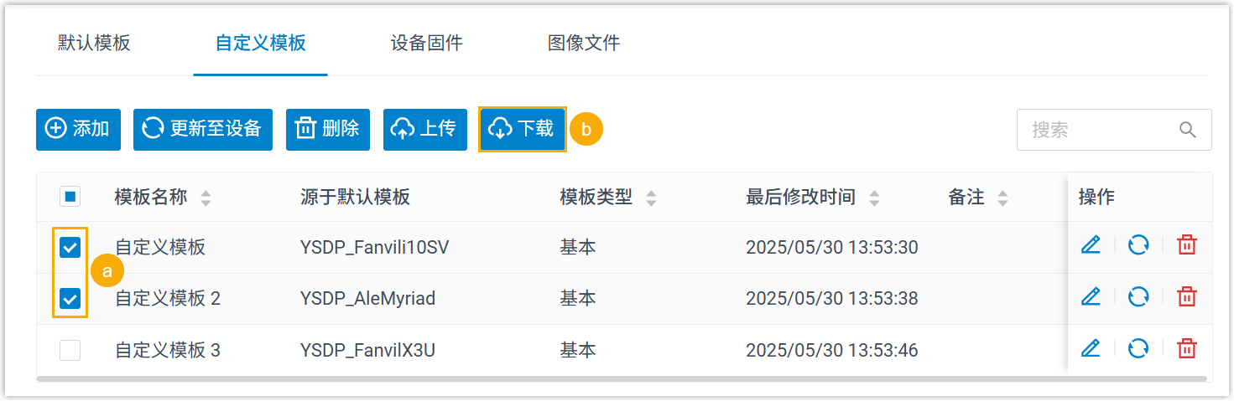
Task: Click the search magnifier icon
Action: click(1187, 130)
